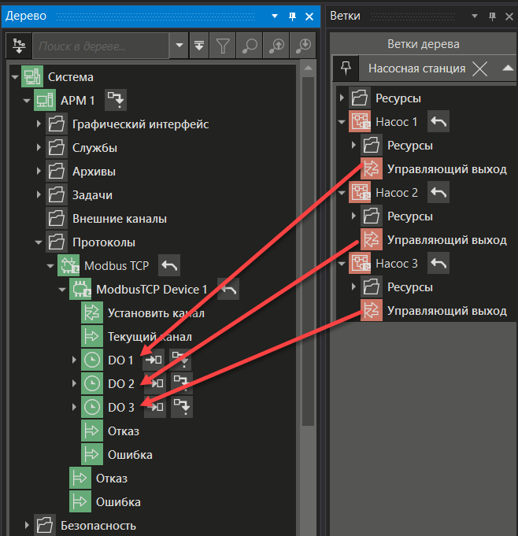Click the Поиск в дереве search field
518x536 pixels.
[x=100, y=46]
